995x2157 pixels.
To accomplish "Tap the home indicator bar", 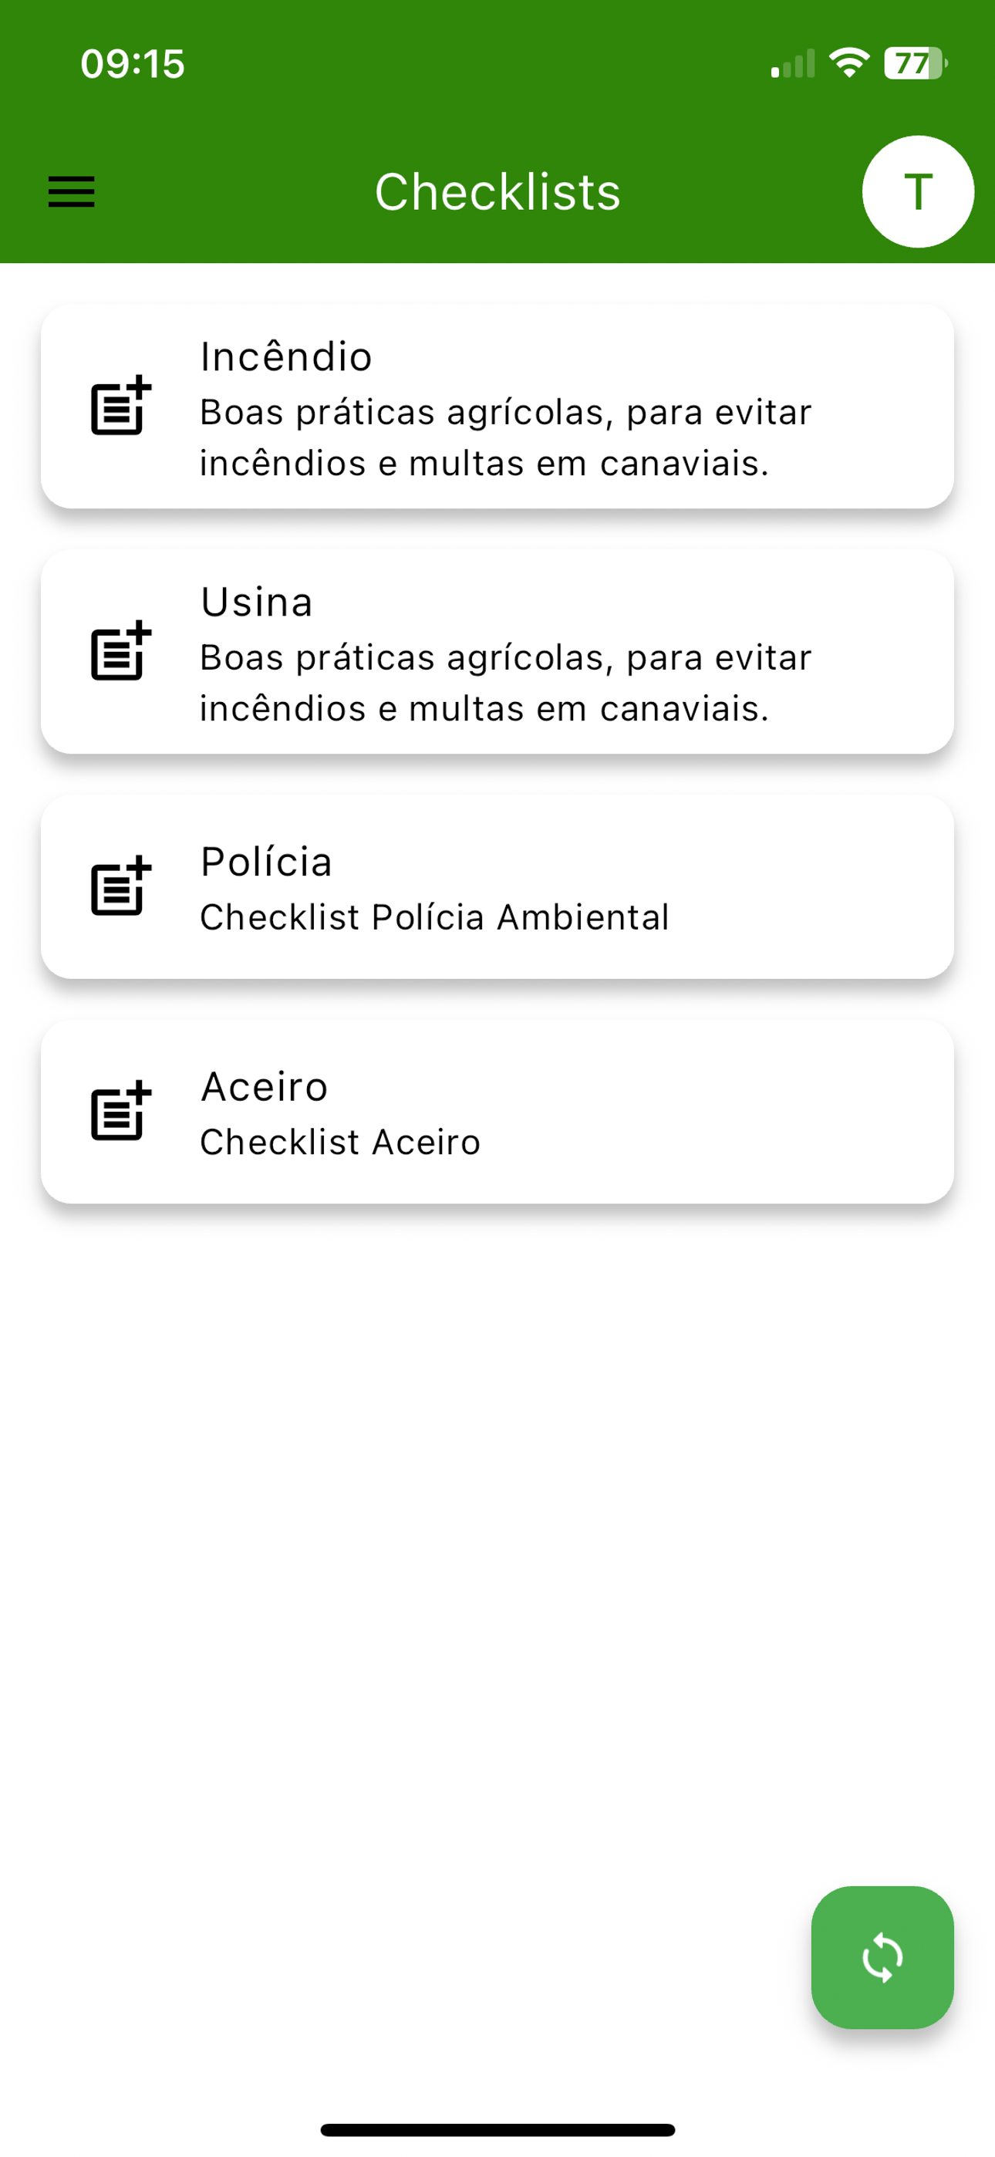I will [497, 2129].
